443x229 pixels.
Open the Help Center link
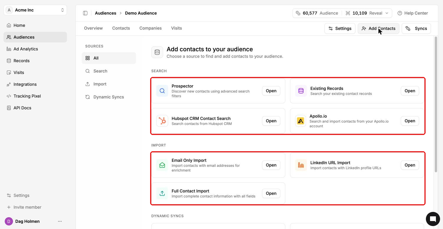413,13
